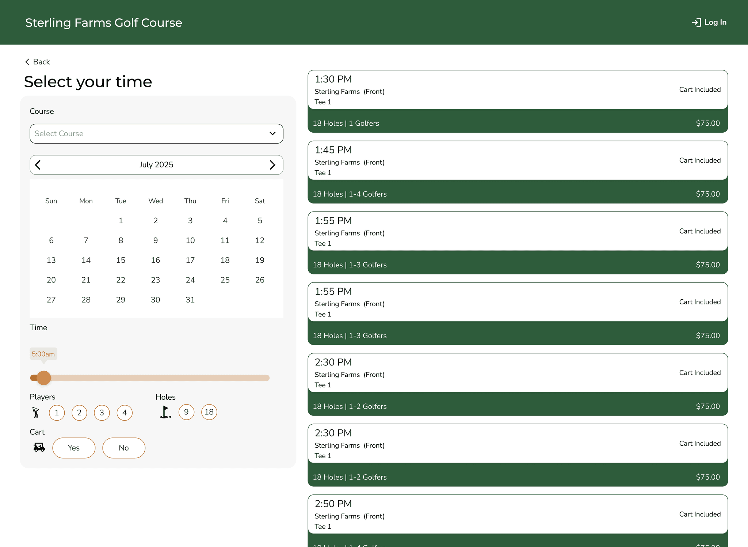Viewport: 748px width, 547px height.
Task: Go to the previous month with left arrow
Action: 38,165
